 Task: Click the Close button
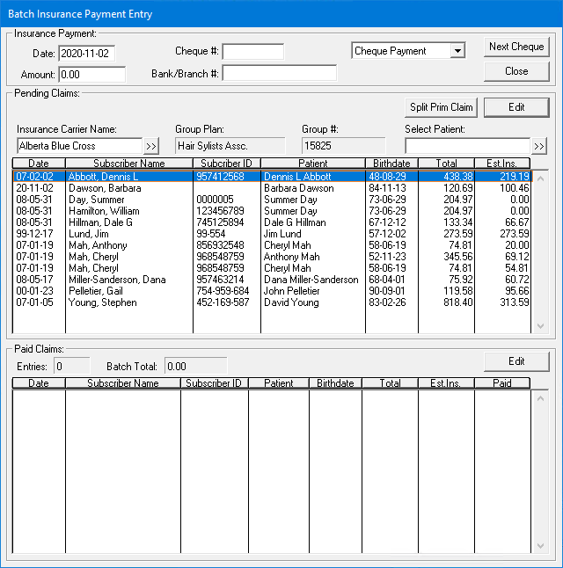pos(516,71)
